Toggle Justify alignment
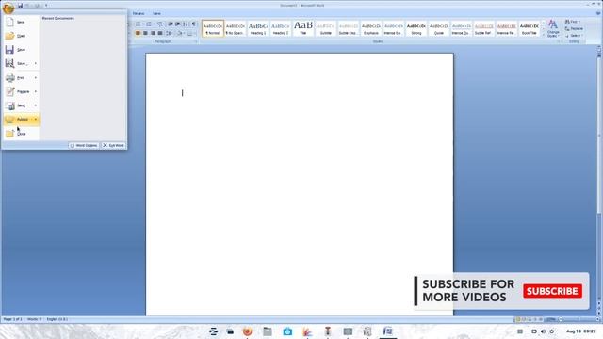The width and height of the screenshot is (603, 339). coord(160,34)
